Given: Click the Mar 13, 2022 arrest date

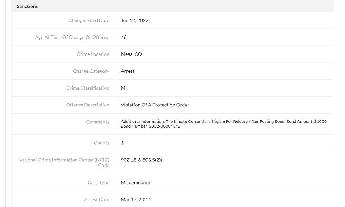Looking at the screenshot, I should [135, 199].
